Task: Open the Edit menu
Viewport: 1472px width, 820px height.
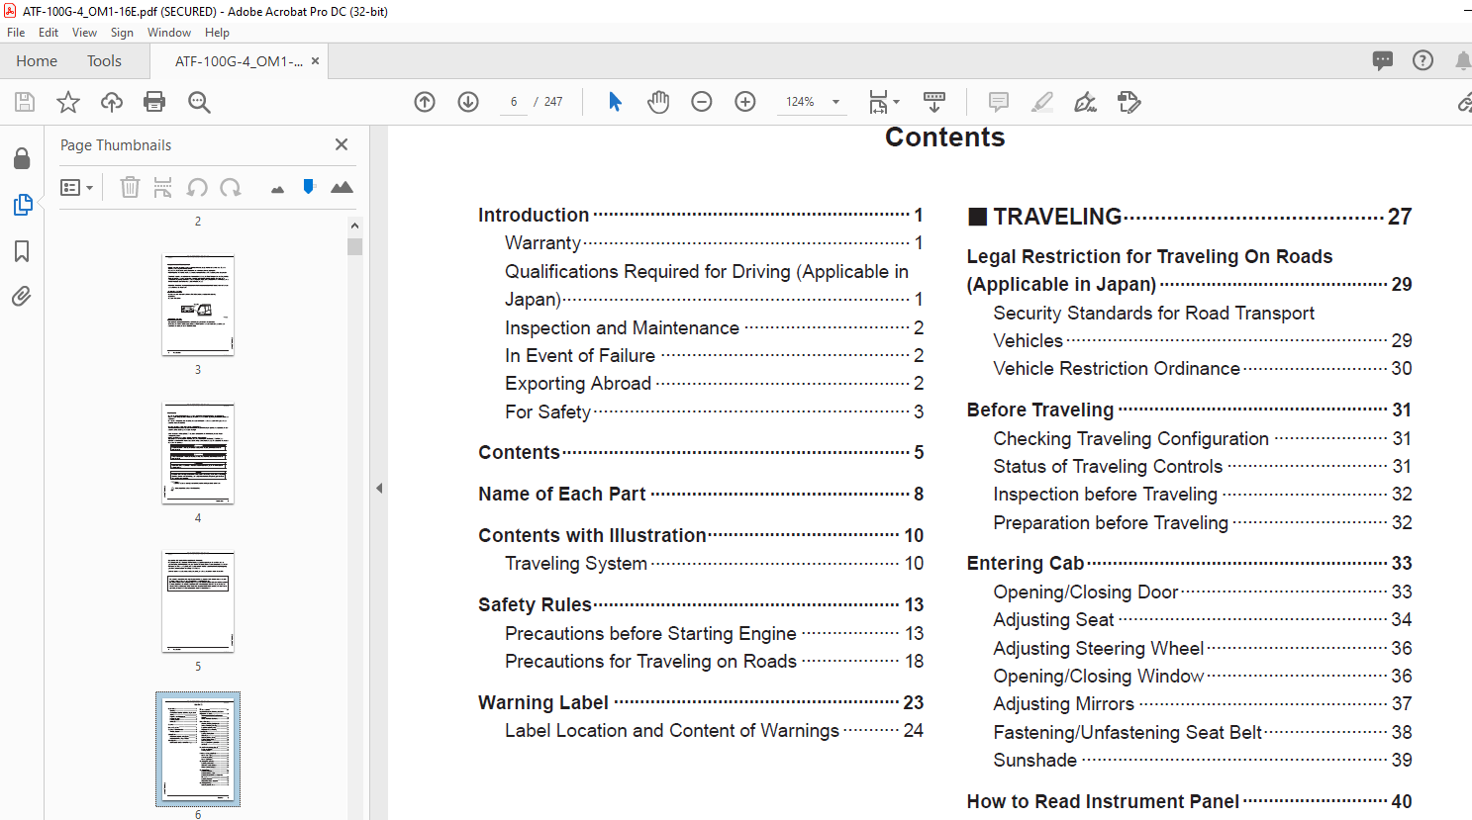Action: click(x=49, y=33)
